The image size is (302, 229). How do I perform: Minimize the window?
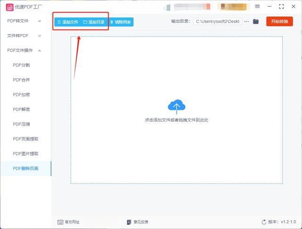269,6
